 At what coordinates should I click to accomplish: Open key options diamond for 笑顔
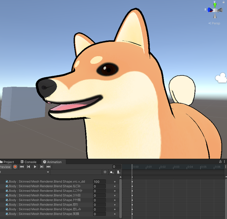(115, 214)
